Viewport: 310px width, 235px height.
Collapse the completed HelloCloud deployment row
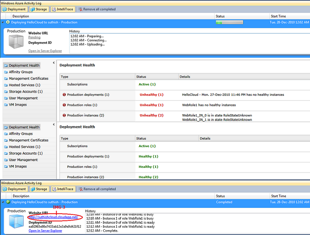(3, 202)
